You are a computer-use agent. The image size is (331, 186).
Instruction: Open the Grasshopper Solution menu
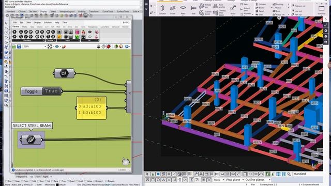(x=48, y=22)
